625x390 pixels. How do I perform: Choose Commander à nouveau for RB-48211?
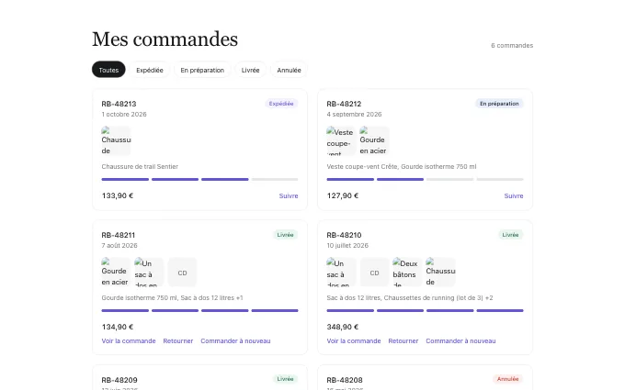pos(235,341)
